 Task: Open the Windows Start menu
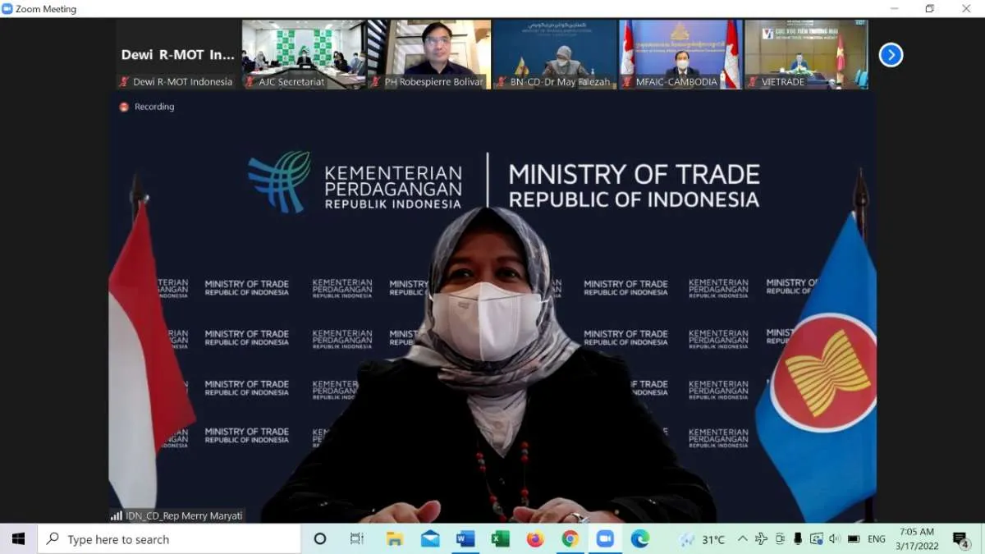tap(18, 539)
